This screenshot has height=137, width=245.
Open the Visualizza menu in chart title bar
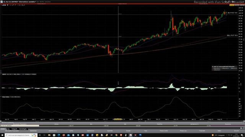48,2
